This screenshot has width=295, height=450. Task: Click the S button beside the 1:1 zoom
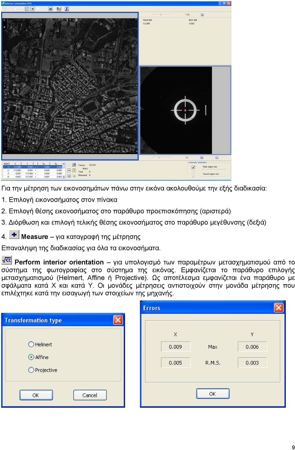point(217,157)
